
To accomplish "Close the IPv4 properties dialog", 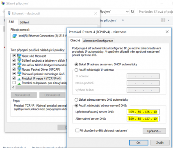I will tap(167, 32).
